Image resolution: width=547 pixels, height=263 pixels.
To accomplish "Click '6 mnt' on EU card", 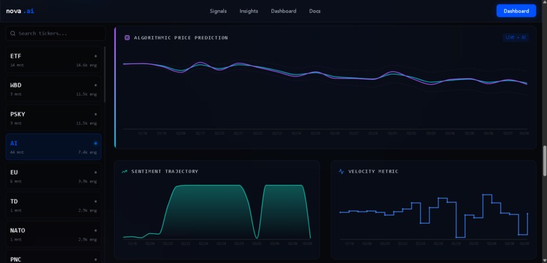I will [x=16, y=182].
